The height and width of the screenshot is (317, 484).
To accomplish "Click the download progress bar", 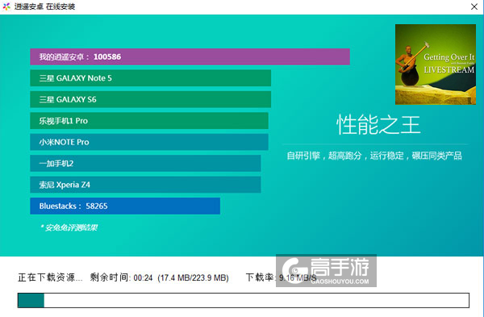I will 244,300.
